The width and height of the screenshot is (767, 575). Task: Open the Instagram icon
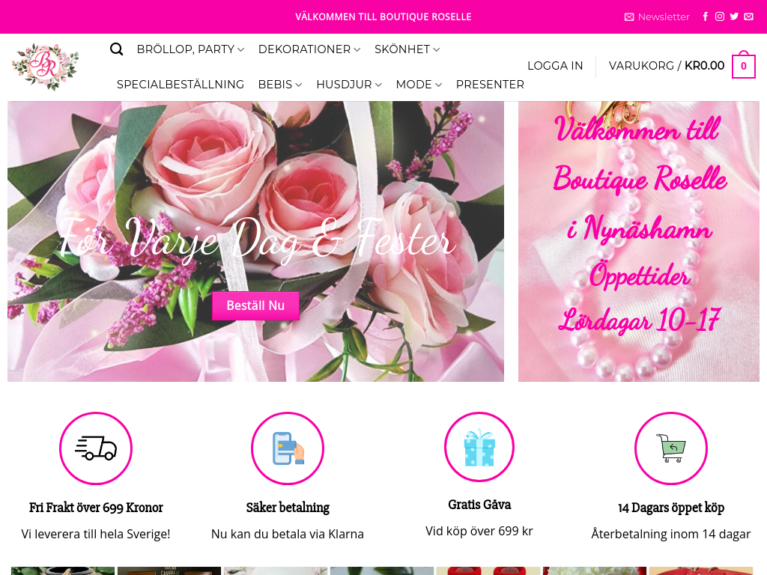pos(719,16)
